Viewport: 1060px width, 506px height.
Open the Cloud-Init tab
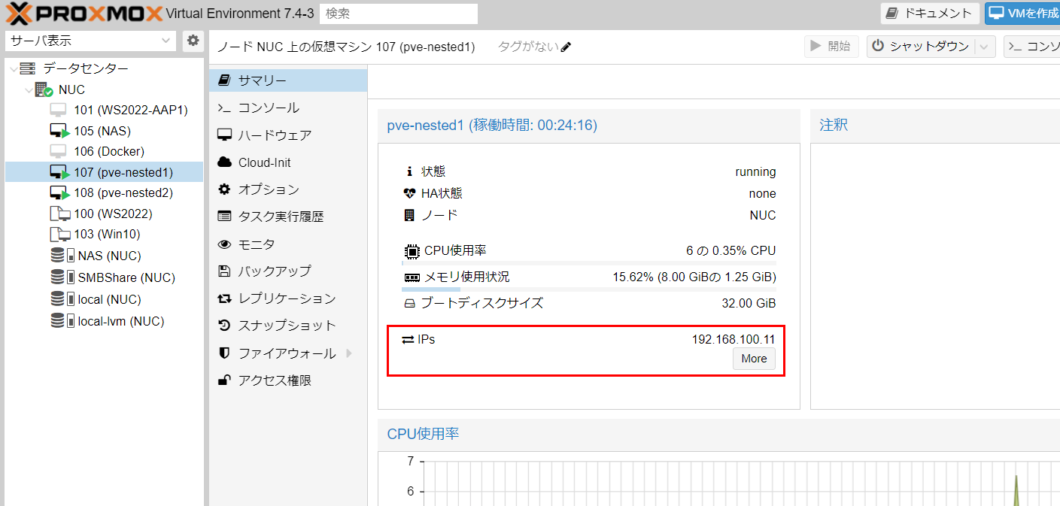tap(289, 162)
